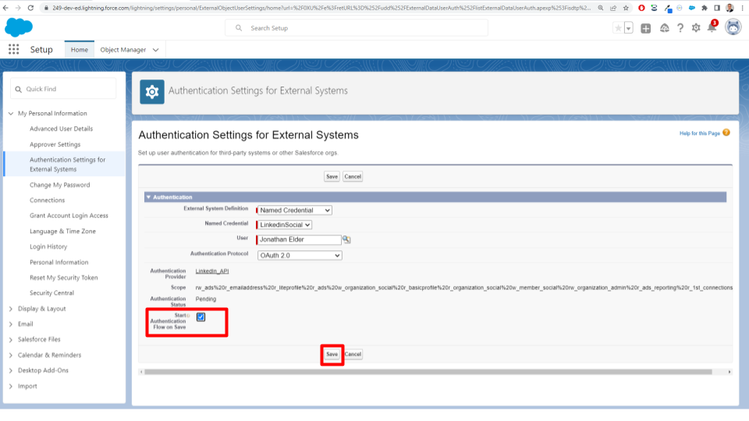749x421 pixels.
Task: Click the browser zoom magnifier icon
Action: [x=601, y=8]
